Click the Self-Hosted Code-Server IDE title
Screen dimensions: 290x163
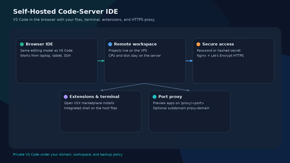(x=65, y=11)
